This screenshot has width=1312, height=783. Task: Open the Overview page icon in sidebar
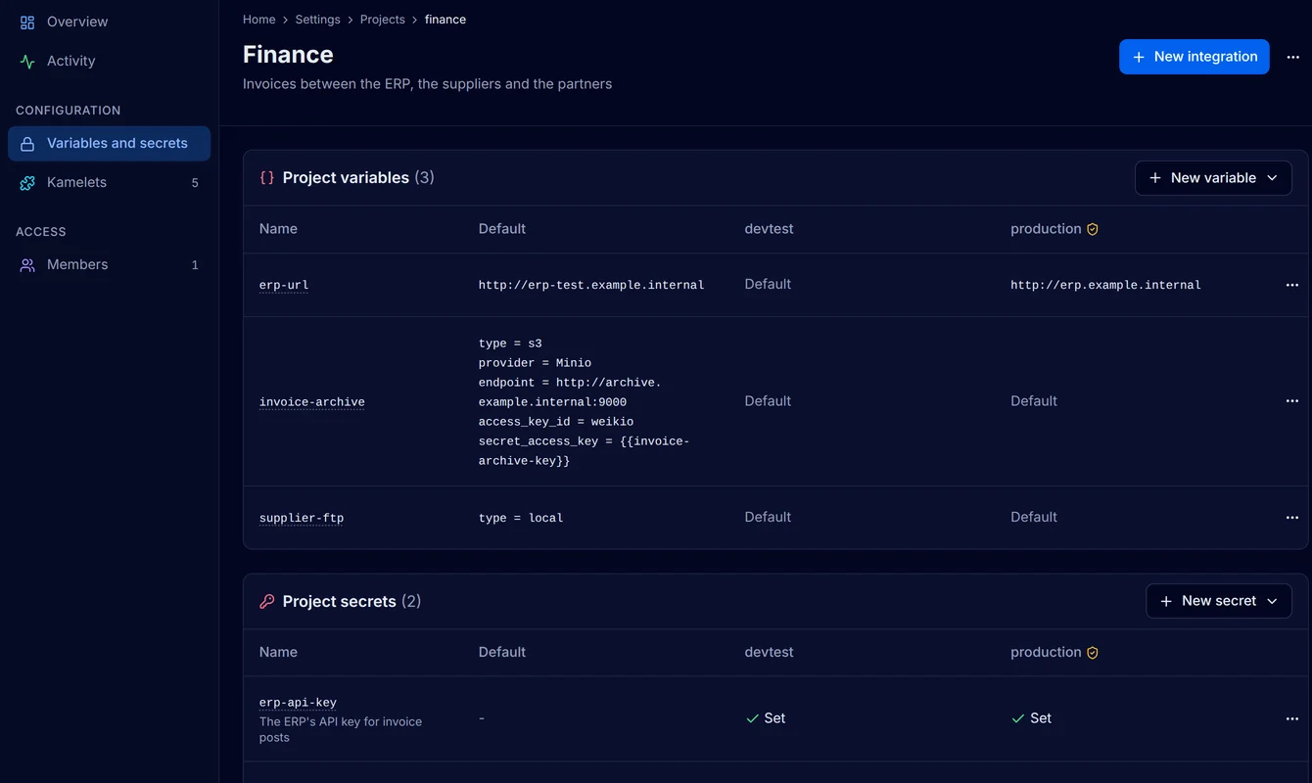27,22
